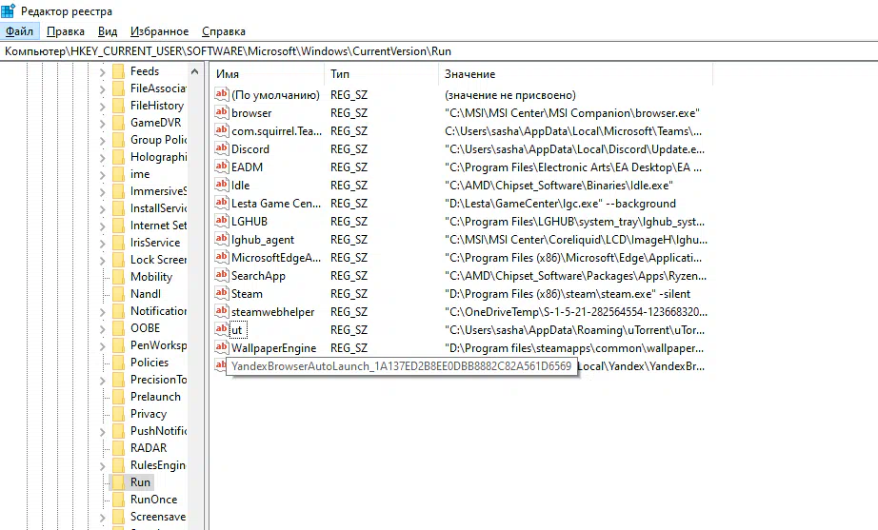Click the tree pane scroll-up arrow
878x530 pixels.
coord(194,71)
